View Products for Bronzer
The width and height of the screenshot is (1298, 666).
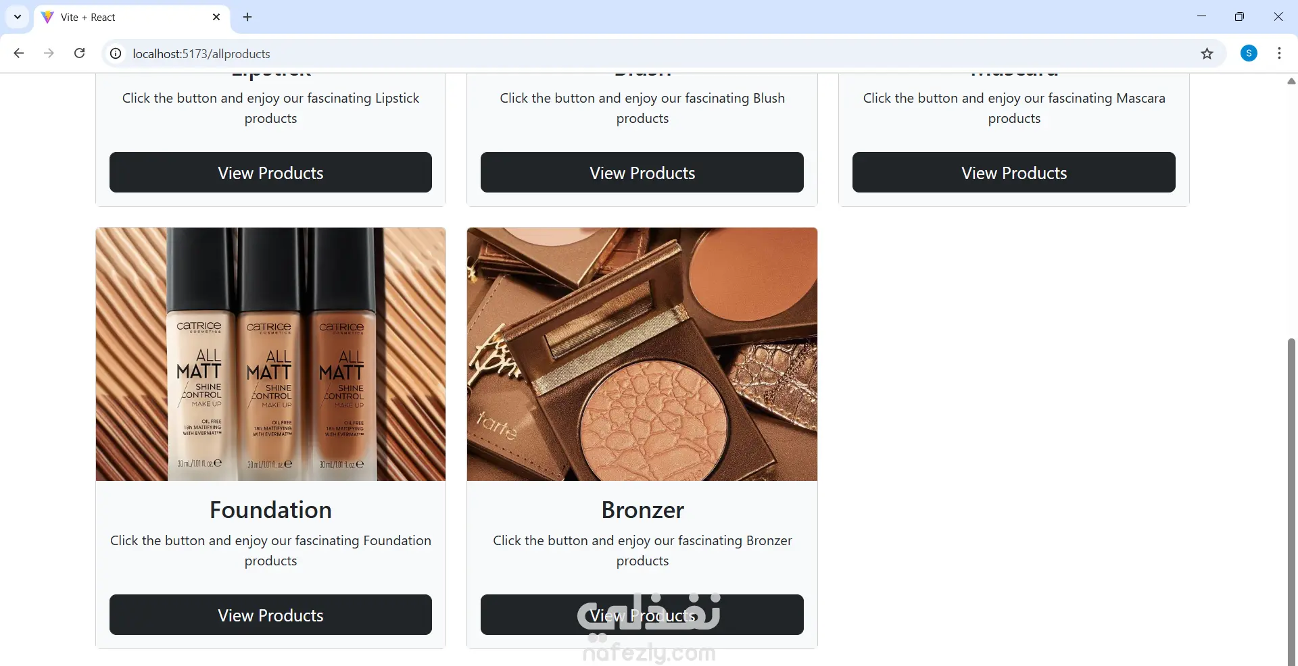(642, 615)
